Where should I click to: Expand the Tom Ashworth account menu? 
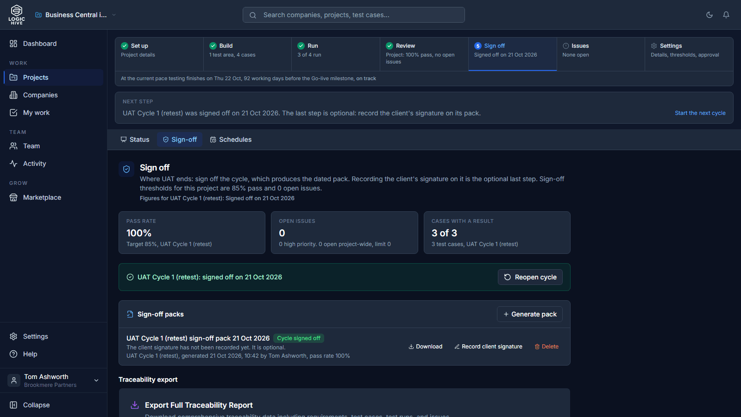53,380
